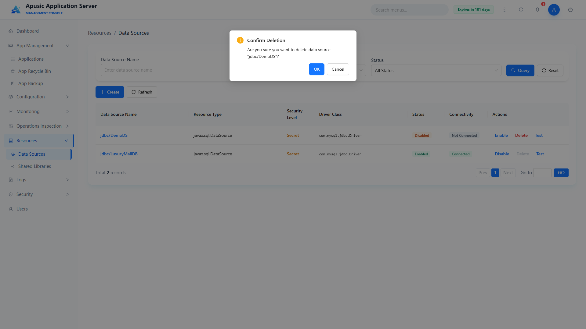Confirm deletion with OK button
This screenshot has width=586, height=329.
317,69
